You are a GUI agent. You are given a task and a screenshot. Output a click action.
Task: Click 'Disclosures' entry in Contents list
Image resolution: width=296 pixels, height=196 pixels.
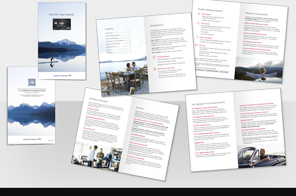(119, 52)
